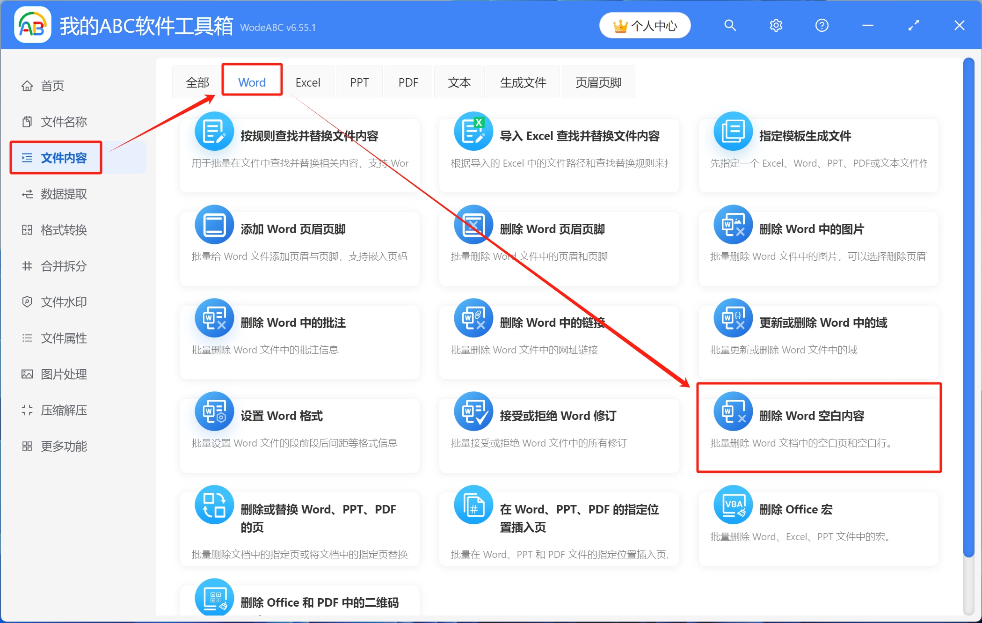Click the Insert page at position icon
Screen dimensions: 982x623
coord(473,505)
